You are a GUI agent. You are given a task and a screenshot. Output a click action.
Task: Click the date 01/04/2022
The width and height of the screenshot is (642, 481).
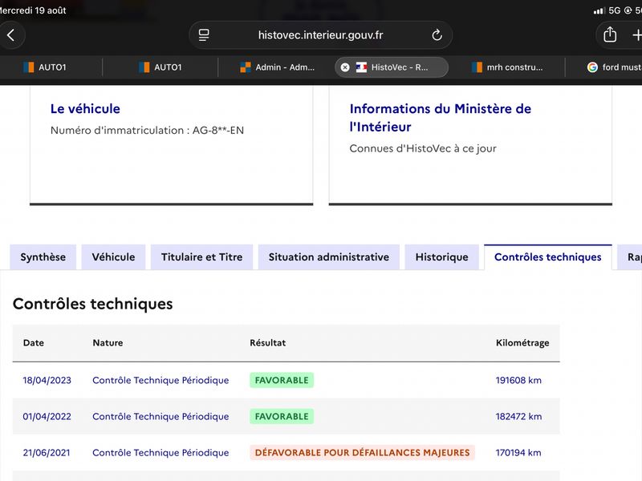tap(47, 416)
